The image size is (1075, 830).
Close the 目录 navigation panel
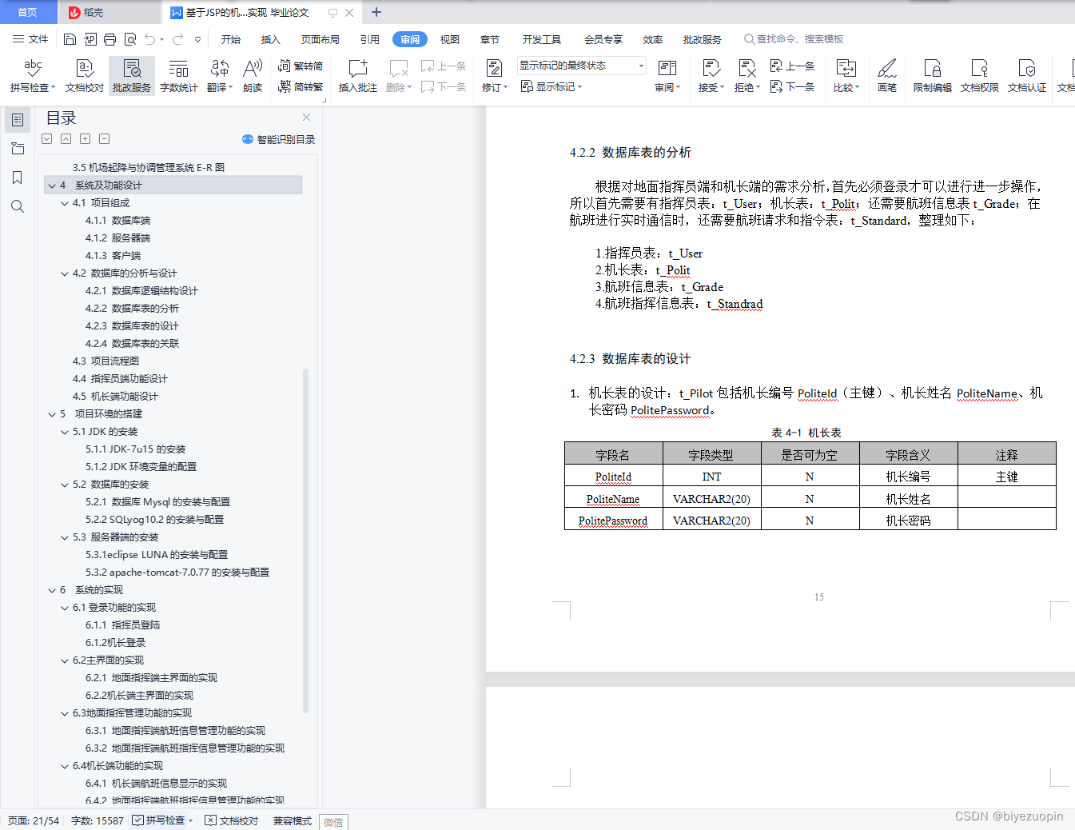(306, 117)
